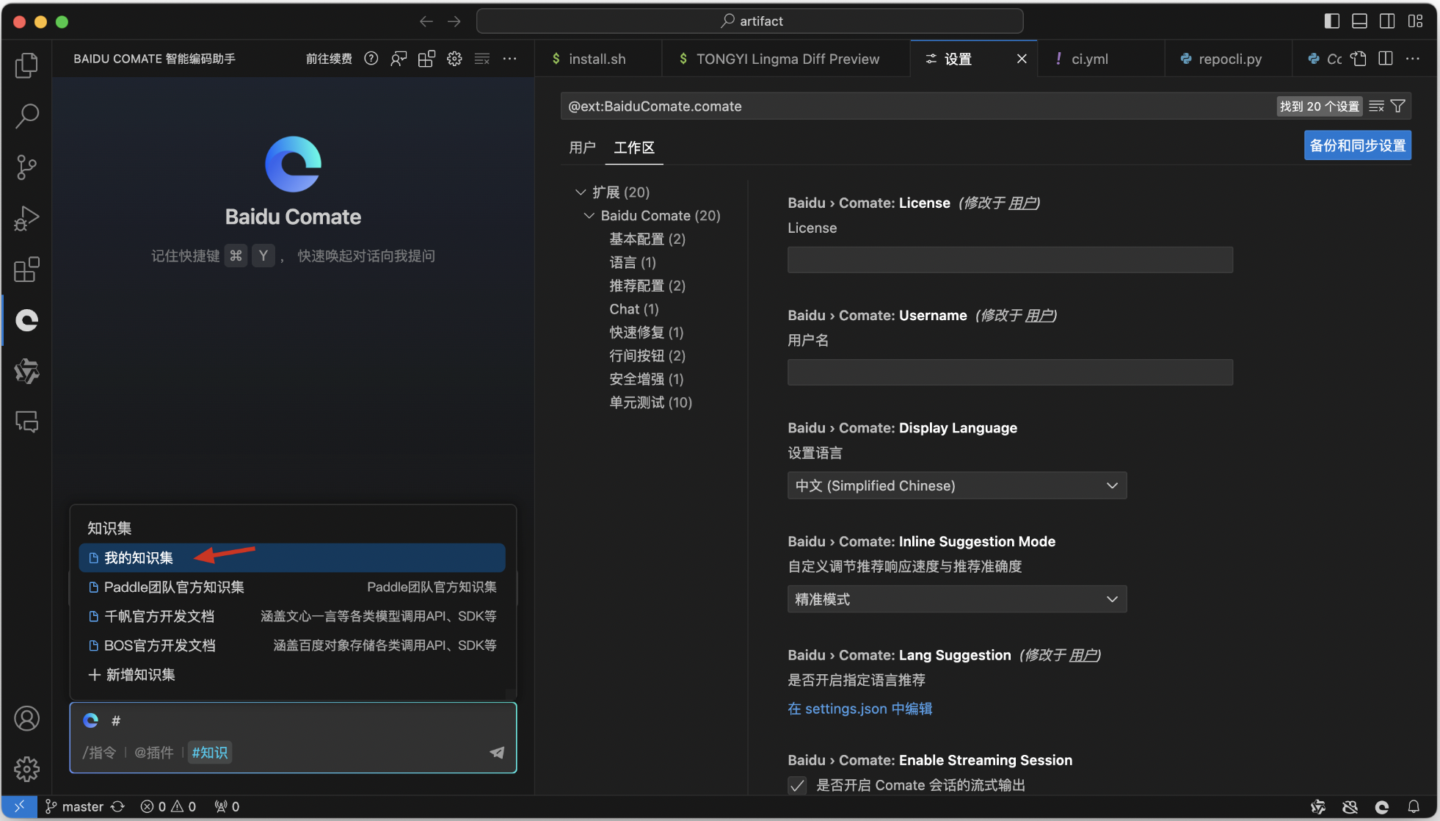Toggle the primary side bar layout icon
The width and height of the screenshot is (1440, 821).
(1331, 21)
